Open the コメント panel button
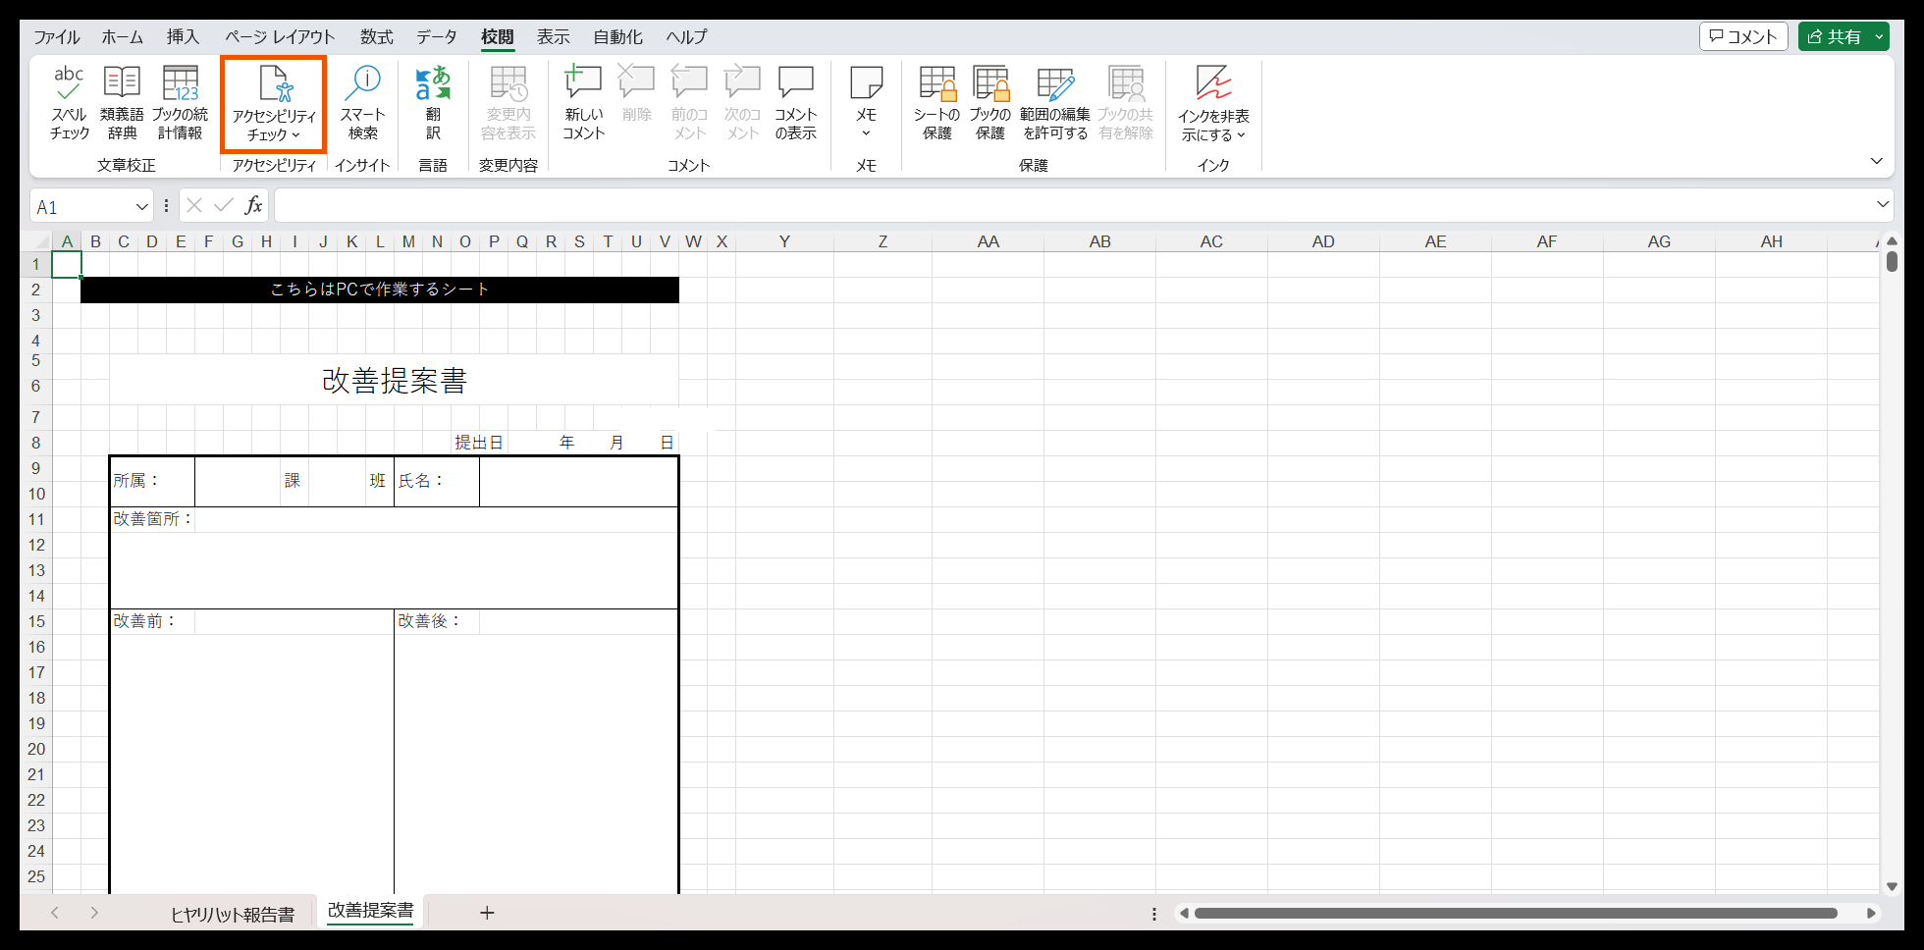Viewport: 1924px width, 950px height. click(x=1743, y=35)
